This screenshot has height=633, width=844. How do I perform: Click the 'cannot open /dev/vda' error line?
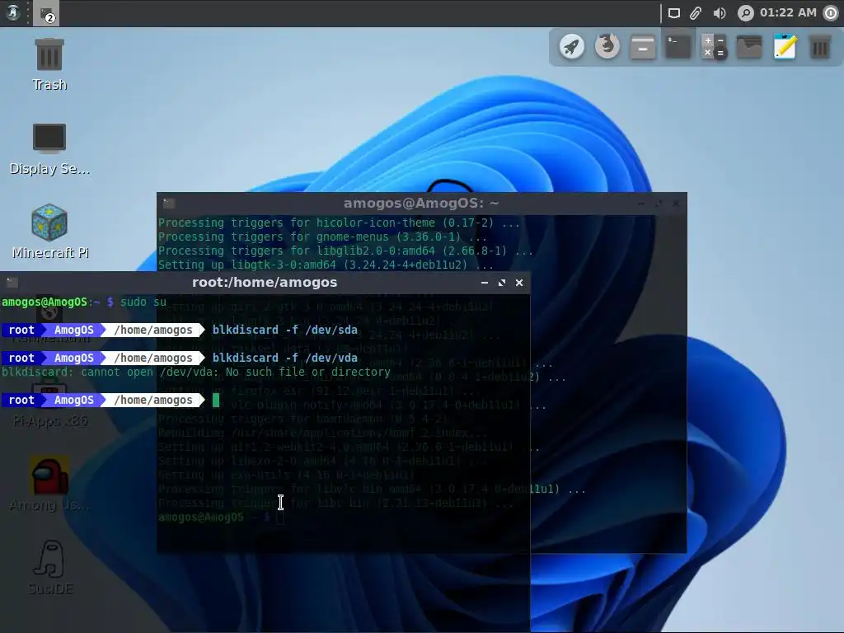coord(196,372)
